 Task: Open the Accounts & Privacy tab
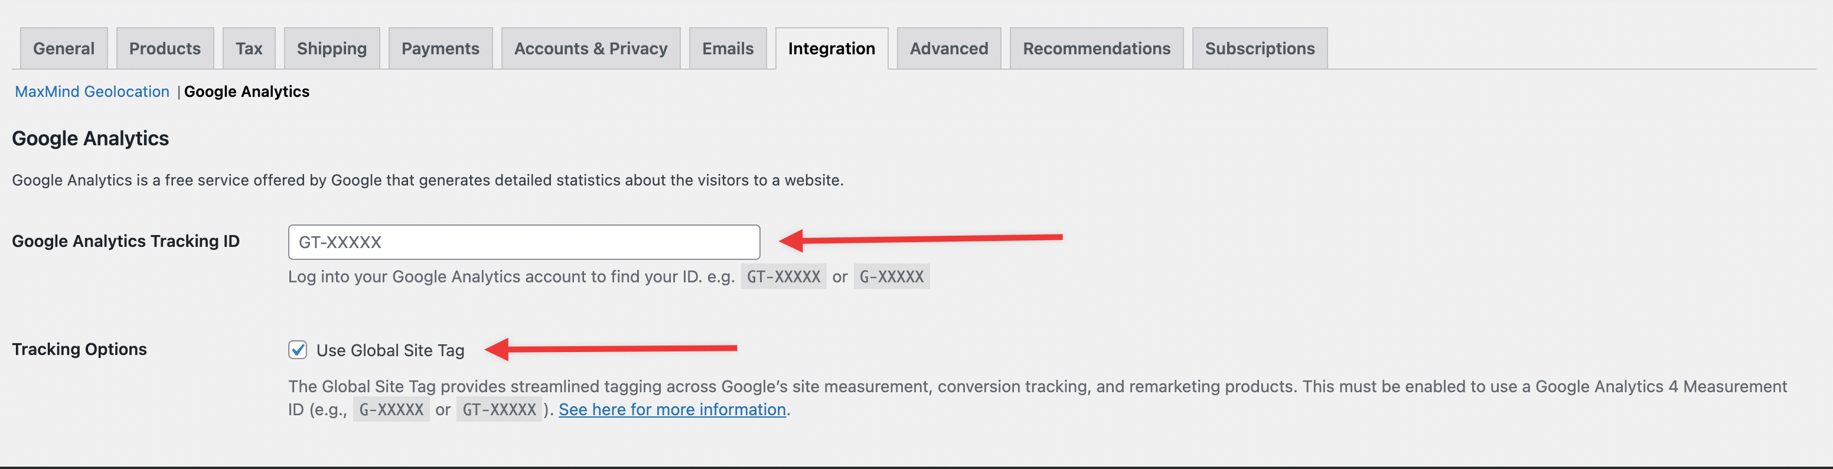[x=591, y=48]
